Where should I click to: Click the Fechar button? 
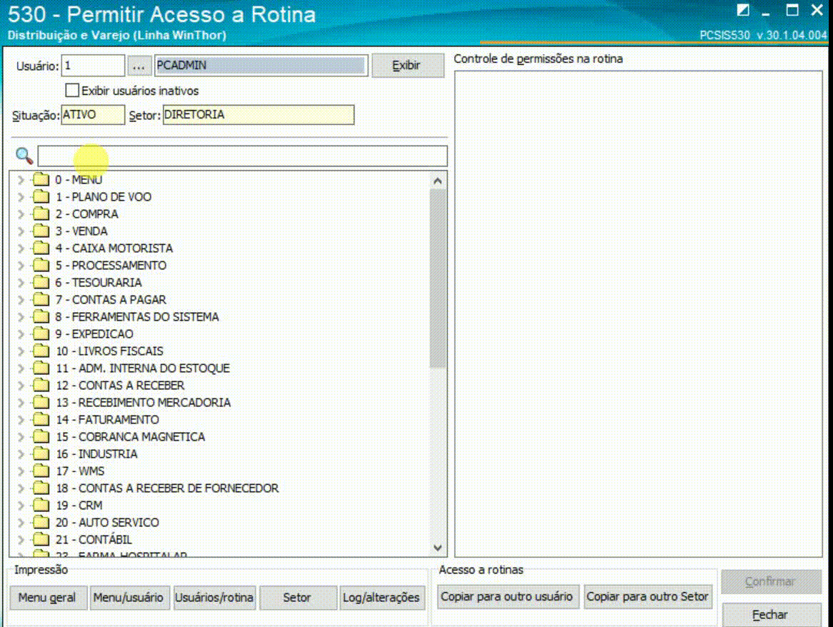point(770,615)
